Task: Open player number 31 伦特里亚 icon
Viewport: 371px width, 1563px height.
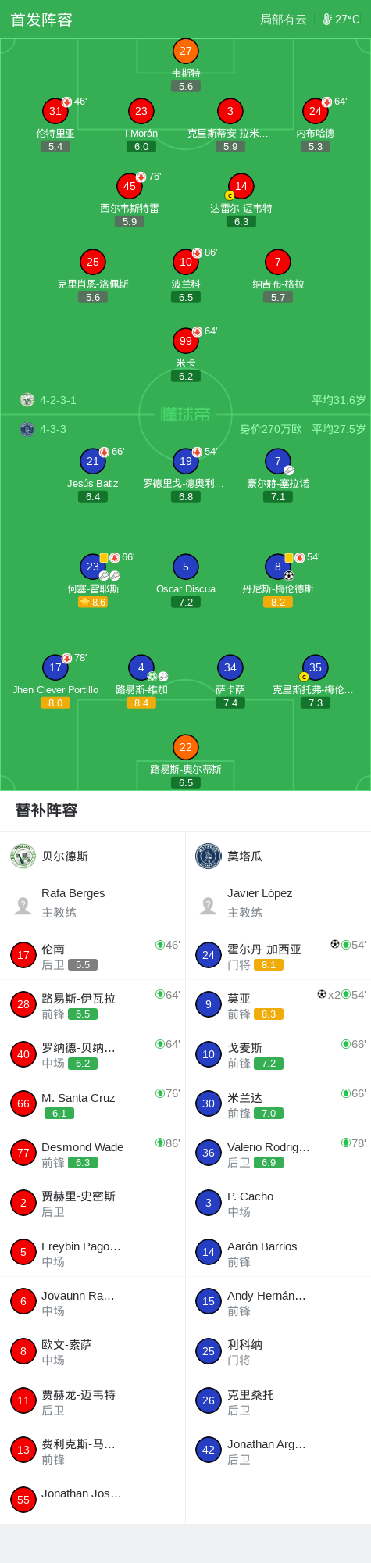Action: pyautogui.click(x=55, y=111)
